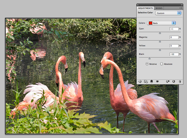Screen dimensions: 187x138
Task: Open the Adjustments panel flyout menu
Action: coord(181,8)
